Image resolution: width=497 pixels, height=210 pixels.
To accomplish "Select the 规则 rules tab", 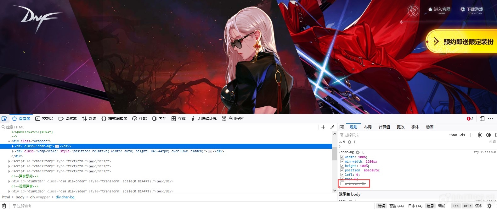I will (x=353, y=127).
